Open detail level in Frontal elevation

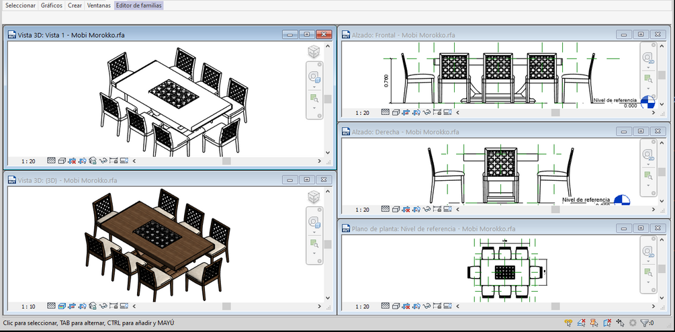pyautogui.click(x=386, y=112)
